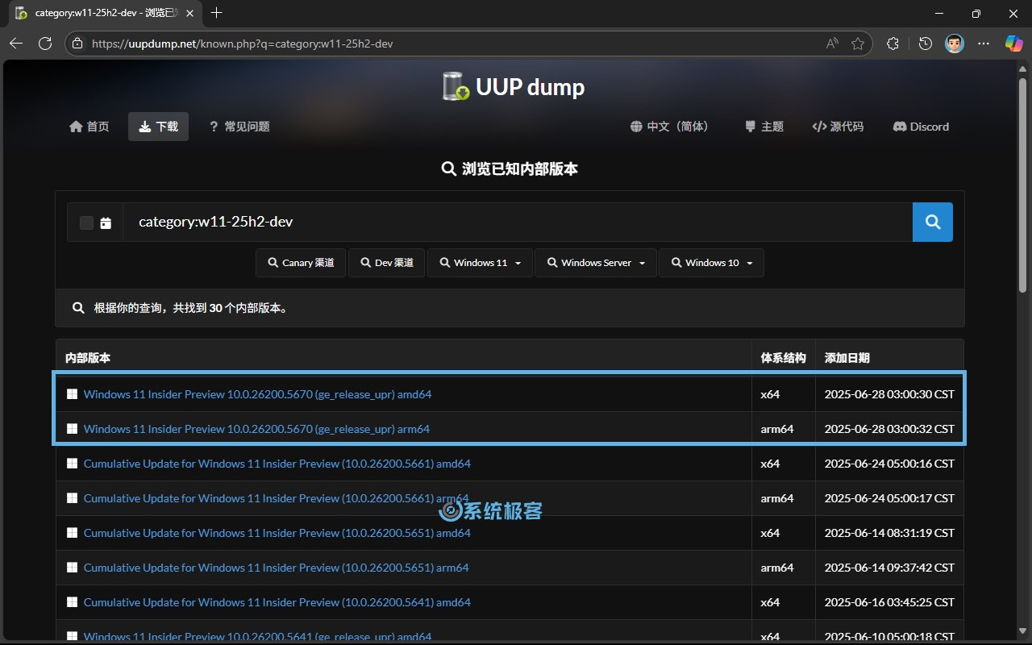Open Insider Preview 10.0.26200.5670 amd64 link

[257, 394]
